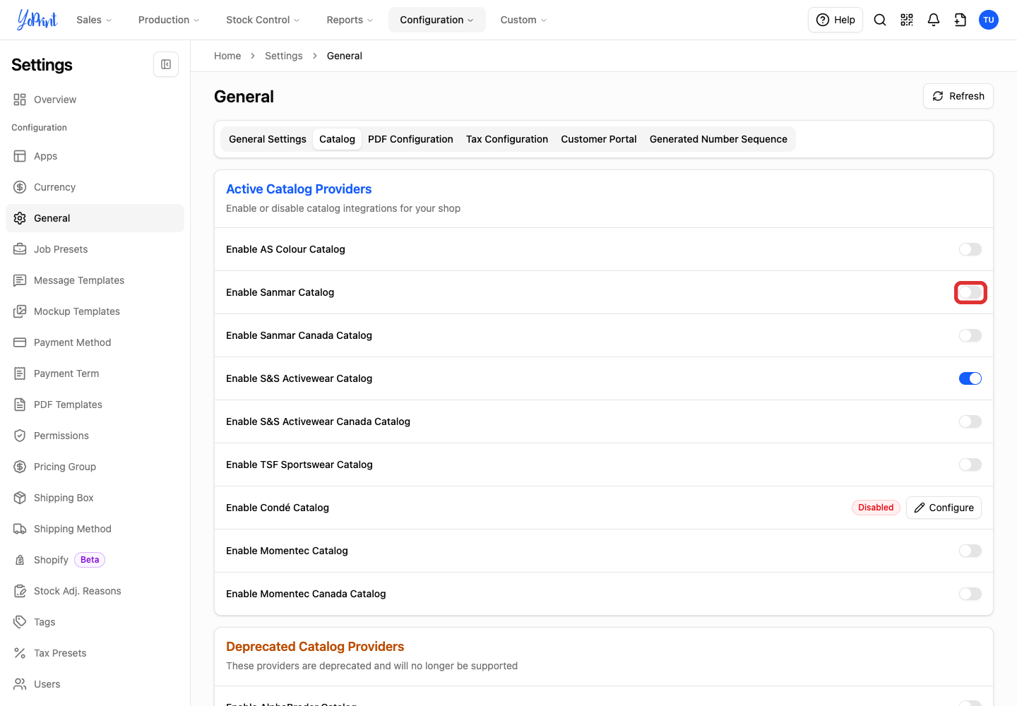Select the Catalog tab
The height and width of the screenshot is (706, 1017).
pos(337,139)
